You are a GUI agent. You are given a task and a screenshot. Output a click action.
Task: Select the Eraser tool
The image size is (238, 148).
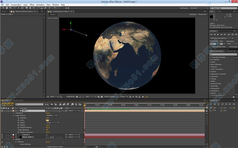coord(45,8)
